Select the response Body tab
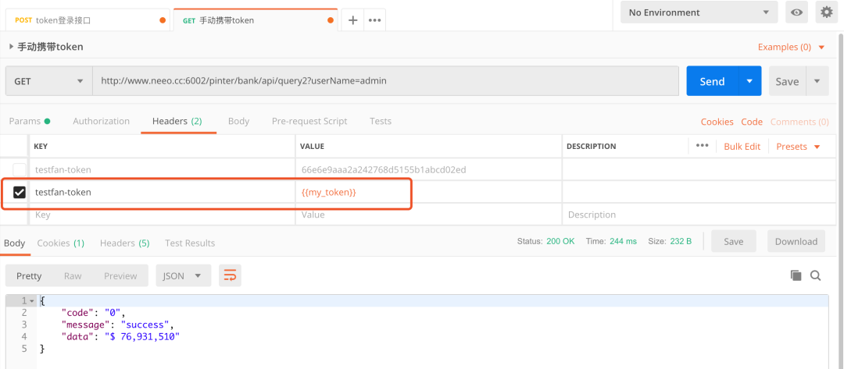The image size is (844, 369). pos(15,243)
